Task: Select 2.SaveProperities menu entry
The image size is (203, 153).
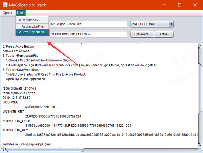Action: click(x=32, y=32)
